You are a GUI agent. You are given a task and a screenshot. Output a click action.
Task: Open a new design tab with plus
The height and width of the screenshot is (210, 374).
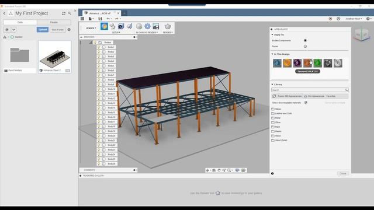124,13
